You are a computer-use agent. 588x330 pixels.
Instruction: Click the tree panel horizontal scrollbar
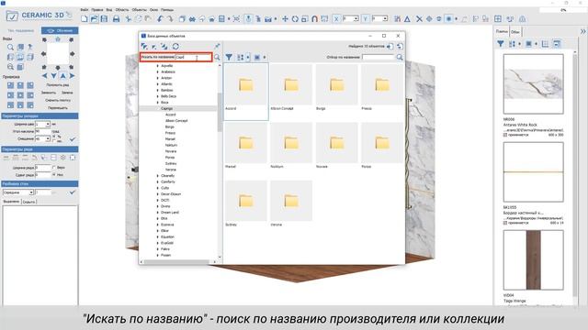click(177, 262)
